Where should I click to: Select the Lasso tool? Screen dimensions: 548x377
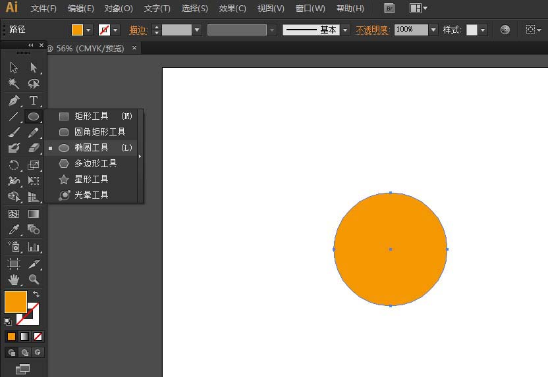tap(34, 84)
